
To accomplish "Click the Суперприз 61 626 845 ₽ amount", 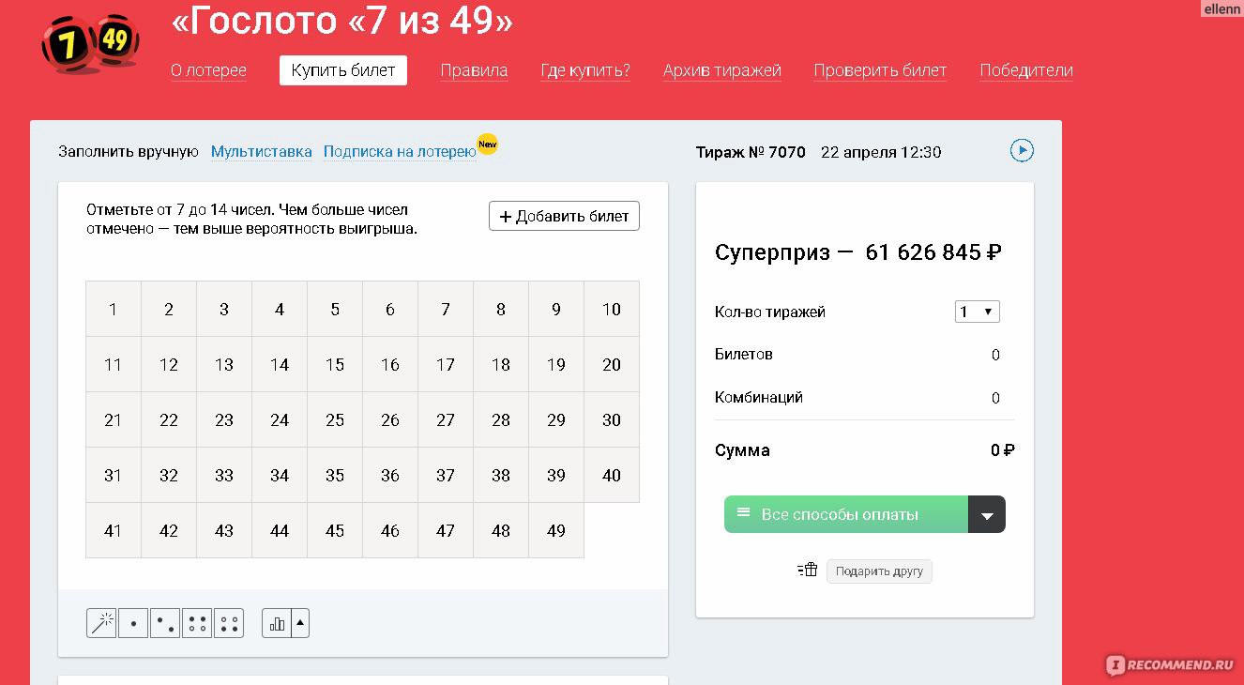I will click(x=933, y=252).
